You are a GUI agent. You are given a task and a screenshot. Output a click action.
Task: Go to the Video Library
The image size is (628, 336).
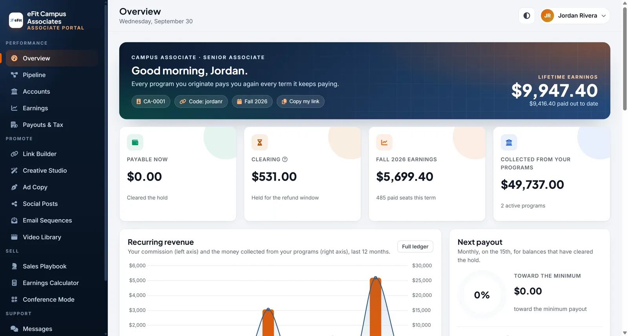click(52, 237)
